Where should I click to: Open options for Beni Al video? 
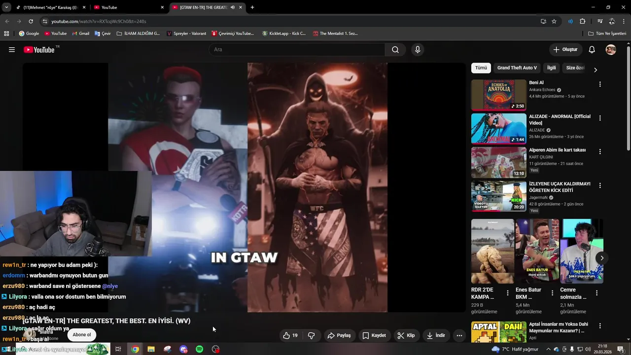click(600, 84)
